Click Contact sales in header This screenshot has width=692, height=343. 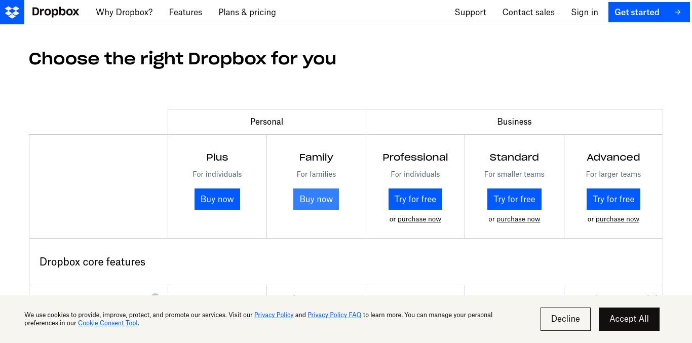[x=528, y=12]
